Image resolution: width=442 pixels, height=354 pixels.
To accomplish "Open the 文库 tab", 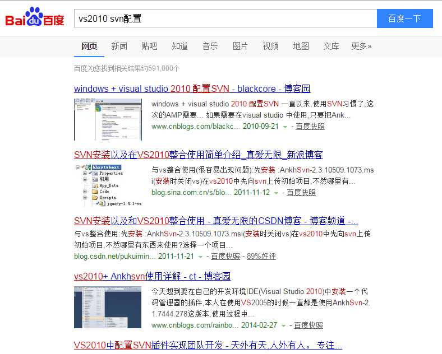I will pyautogui.click(x=331, y=46).
